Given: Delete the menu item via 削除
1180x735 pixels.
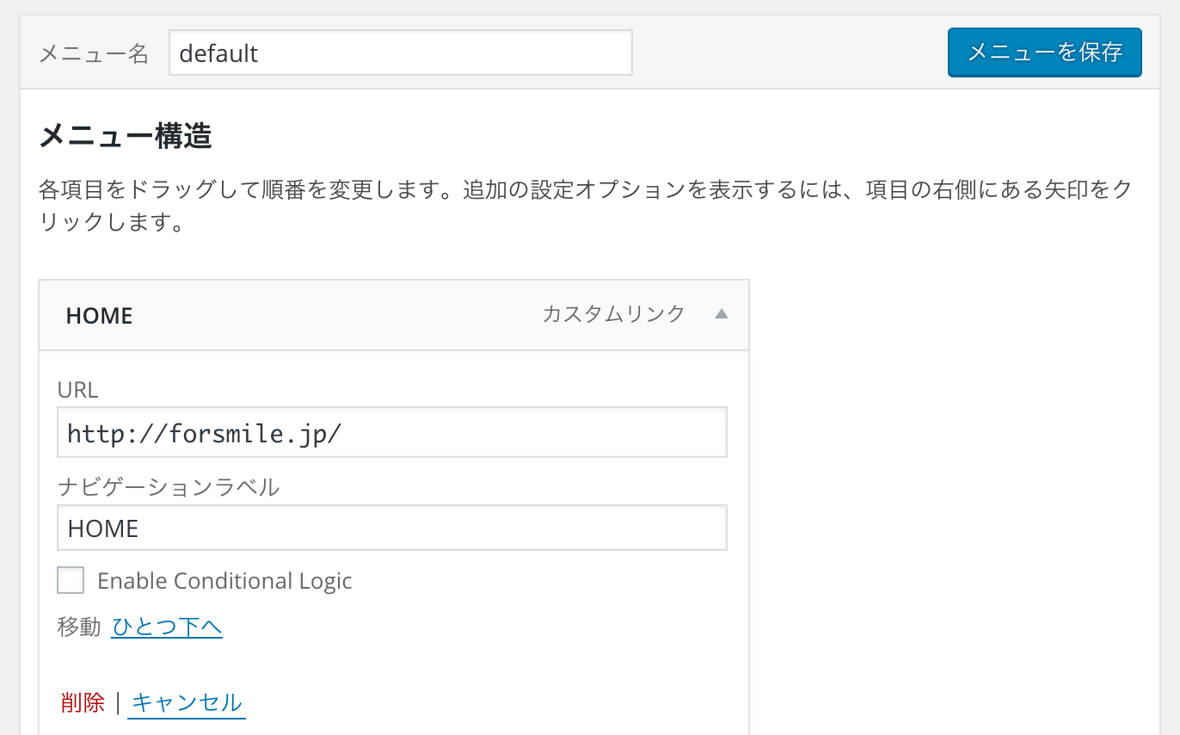Looking at the screenshot, I should coord(83,702).
